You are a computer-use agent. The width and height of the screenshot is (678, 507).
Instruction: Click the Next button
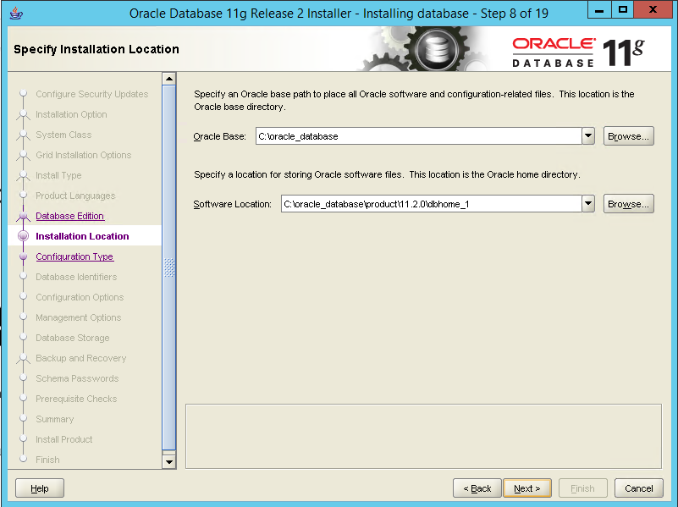(527, 488)
